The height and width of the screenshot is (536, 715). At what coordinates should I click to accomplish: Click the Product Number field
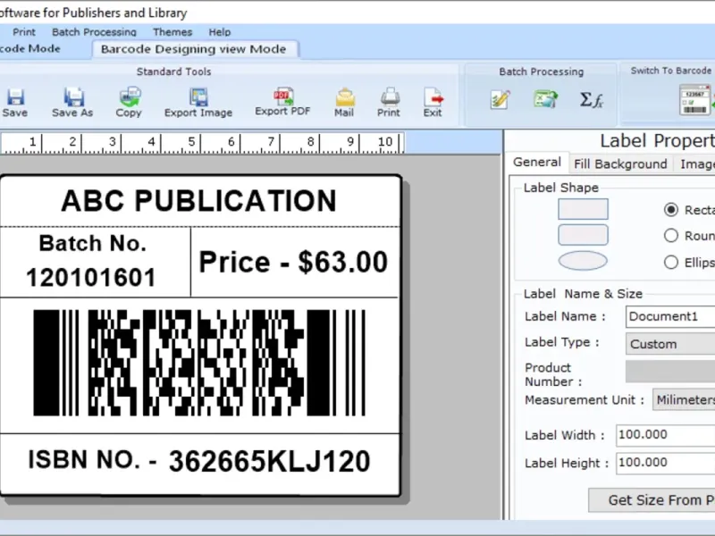pyautogui.click(x=670, y=371)
